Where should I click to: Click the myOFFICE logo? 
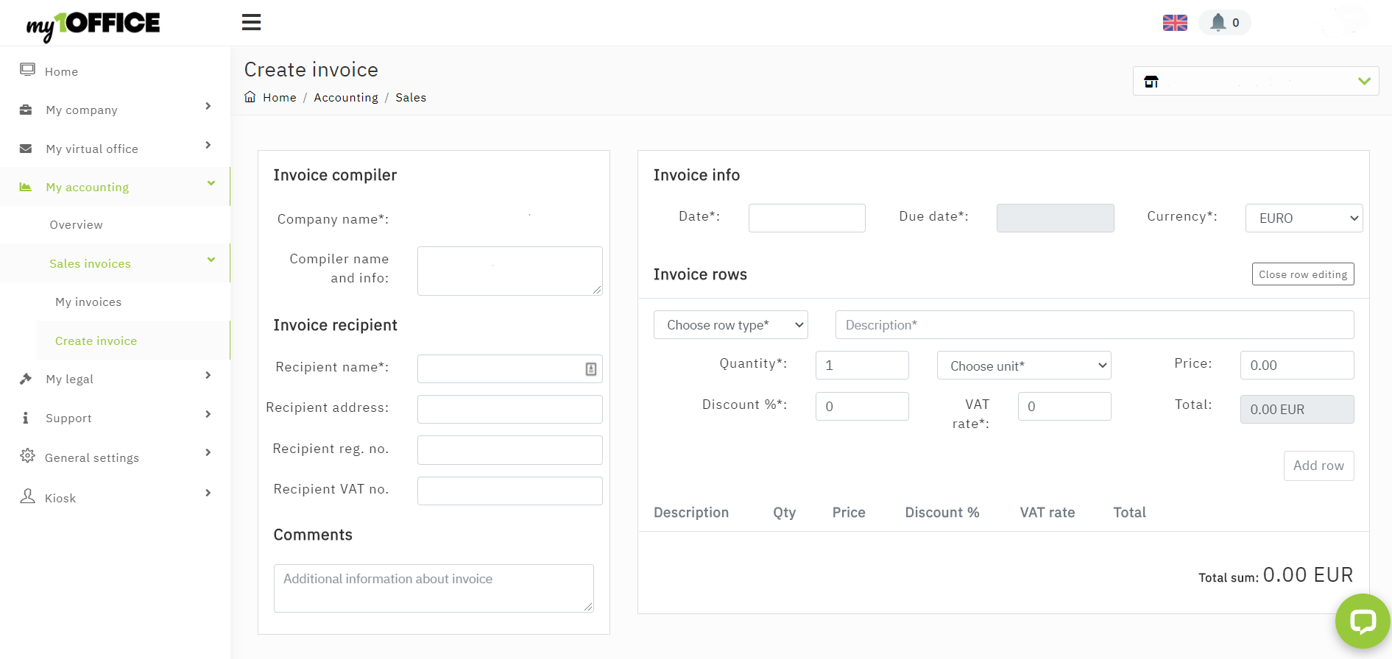[x=93, y=25]
